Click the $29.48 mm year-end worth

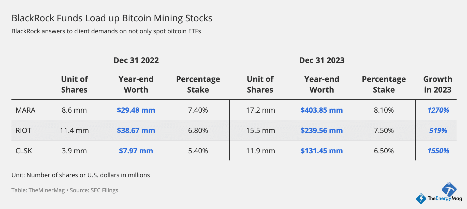click(x=136, y=110)
